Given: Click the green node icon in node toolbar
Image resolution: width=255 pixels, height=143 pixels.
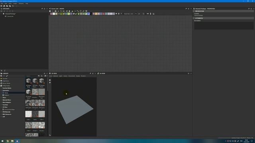Looking at the screenshot, I should tap(61, 14).
